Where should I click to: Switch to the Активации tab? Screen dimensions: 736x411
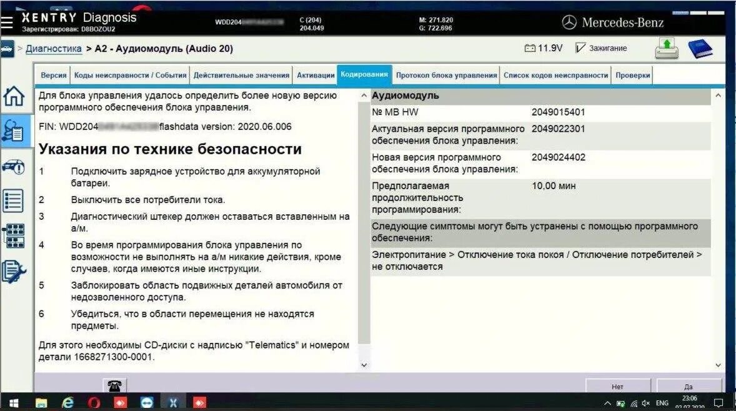pos(316,75)
